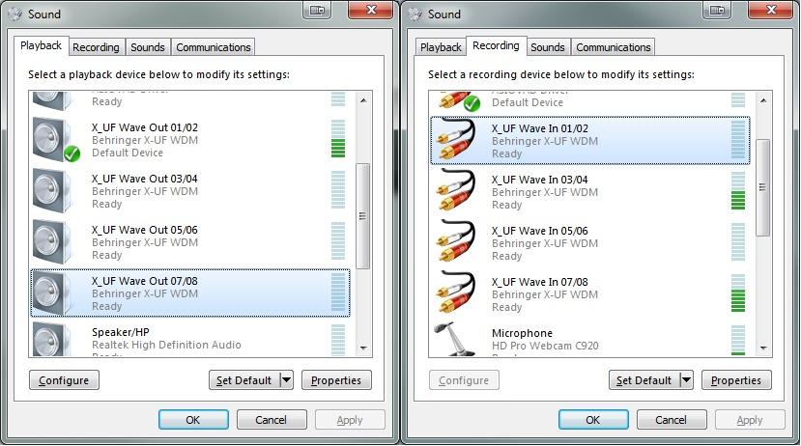The image size is (801, 446).
Task: Select X_UF Wave Out 05/06 speaker icon
Action: coord(52,242)
